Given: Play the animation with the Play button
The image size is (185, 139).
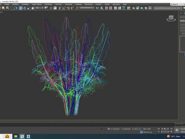Looking at the screenshot, I should pos(165,129).
